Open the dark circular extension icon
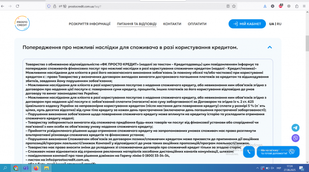Screen dimensions: 309x172 pos(272,6)
